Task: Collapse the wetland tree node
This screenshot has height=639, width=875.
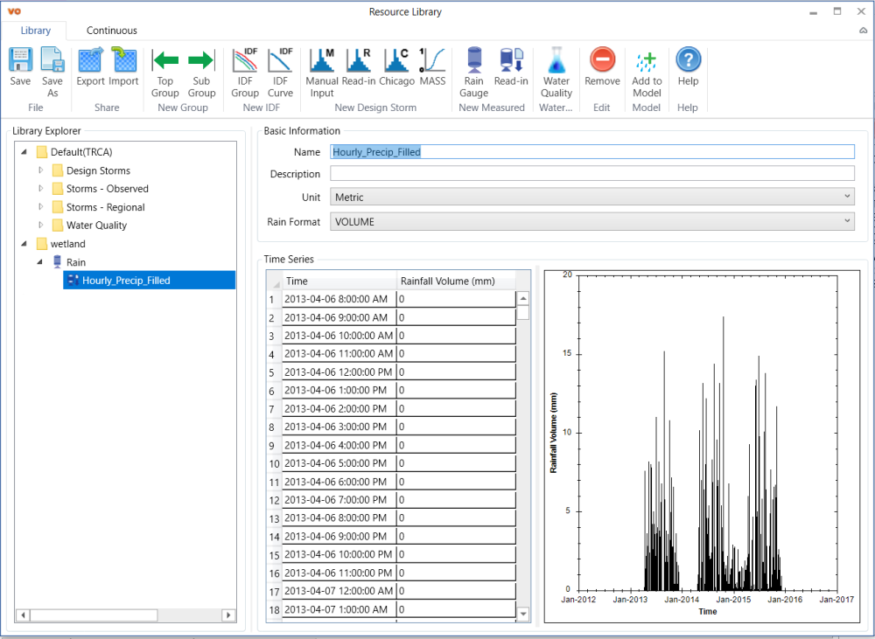Action: tap(24, 244)
